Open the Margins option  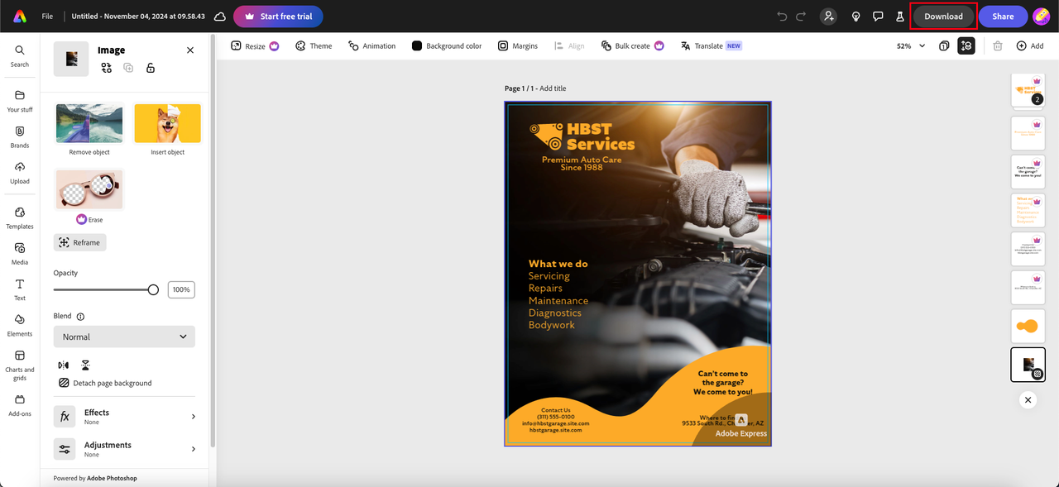coord(518,46)
